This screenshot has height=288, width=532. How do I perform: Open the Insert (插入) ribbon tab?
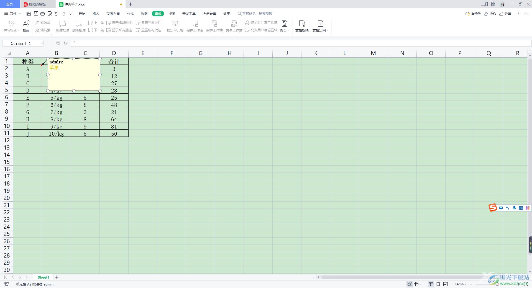pos(96,14)
